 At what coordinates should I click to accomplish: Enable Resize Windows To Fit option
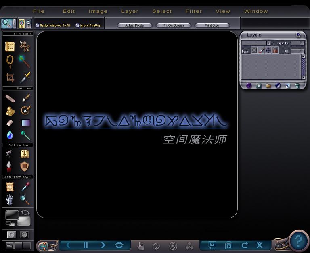click(x=37, y=25)
